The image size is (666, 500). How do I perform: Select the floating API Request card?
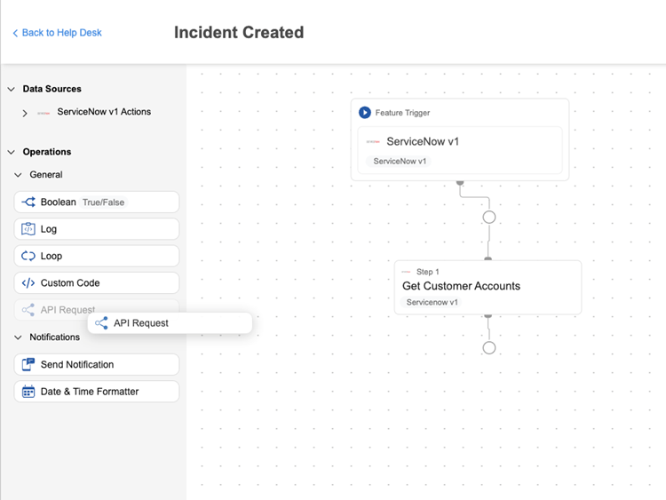point(170,323)
